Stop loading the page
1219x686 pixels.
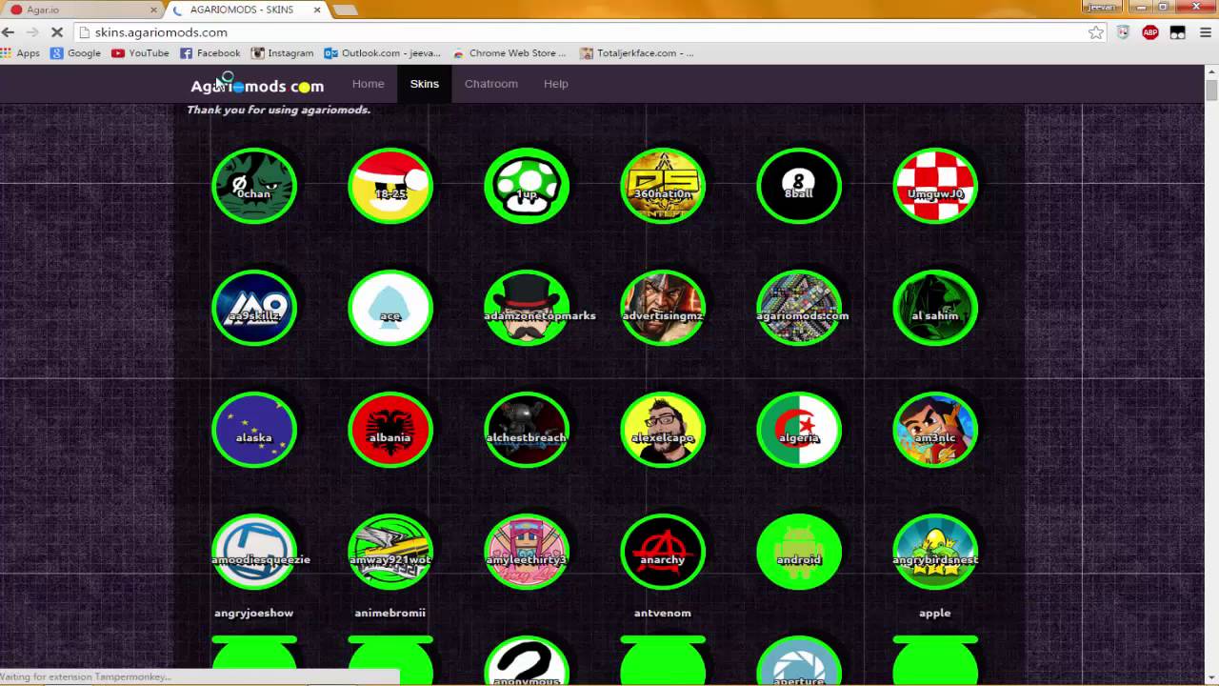[x=57, y=32]
